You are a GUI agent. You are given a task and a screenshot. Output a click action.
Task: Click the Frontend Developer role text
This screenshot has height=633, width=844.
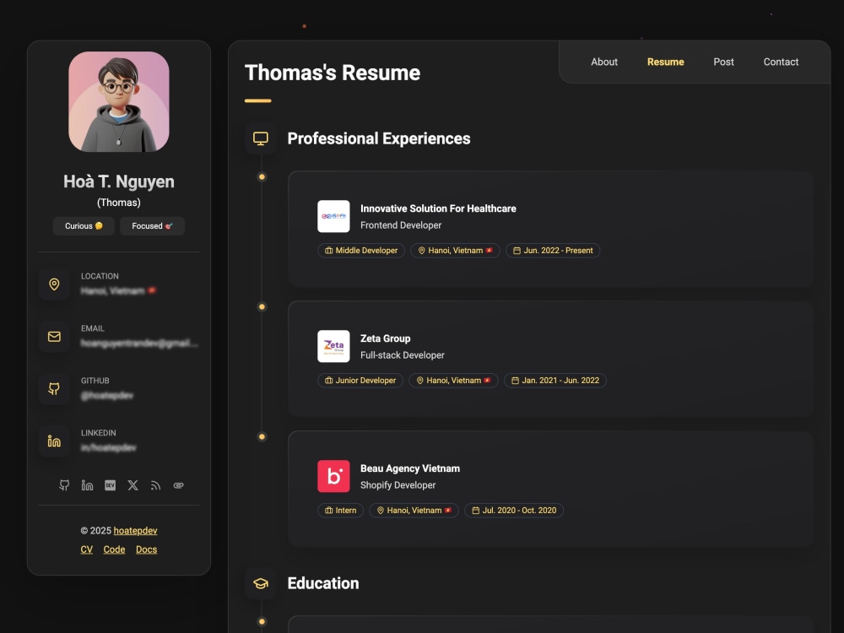coord(401,225)
